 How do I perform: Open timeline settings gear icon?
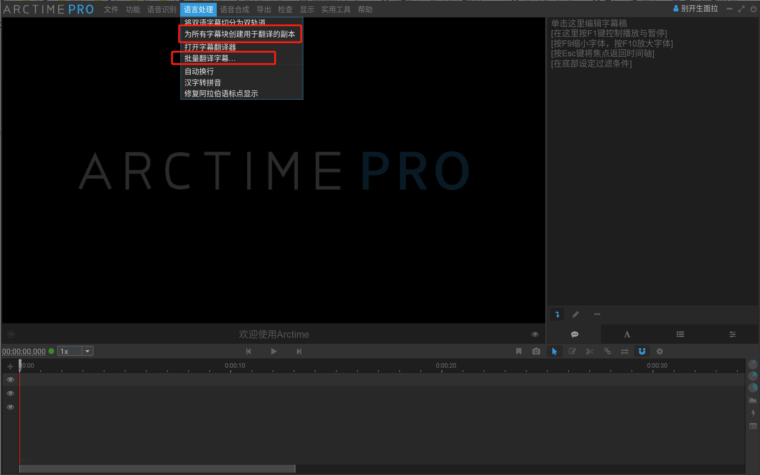tap(660, 351)
